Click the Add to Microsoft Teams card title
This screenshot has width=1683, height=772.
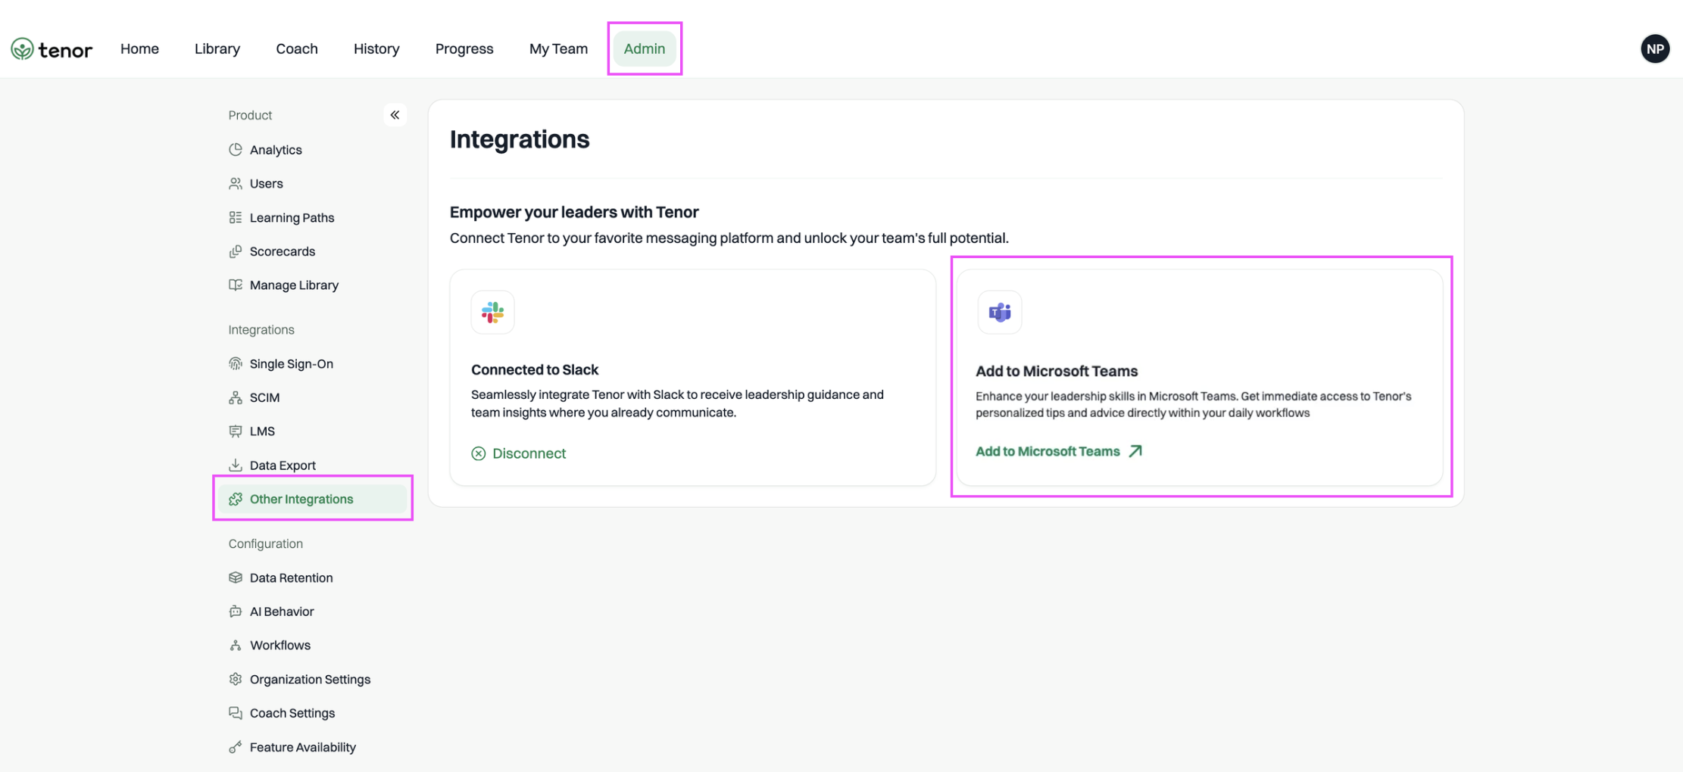click(1057, 372)
